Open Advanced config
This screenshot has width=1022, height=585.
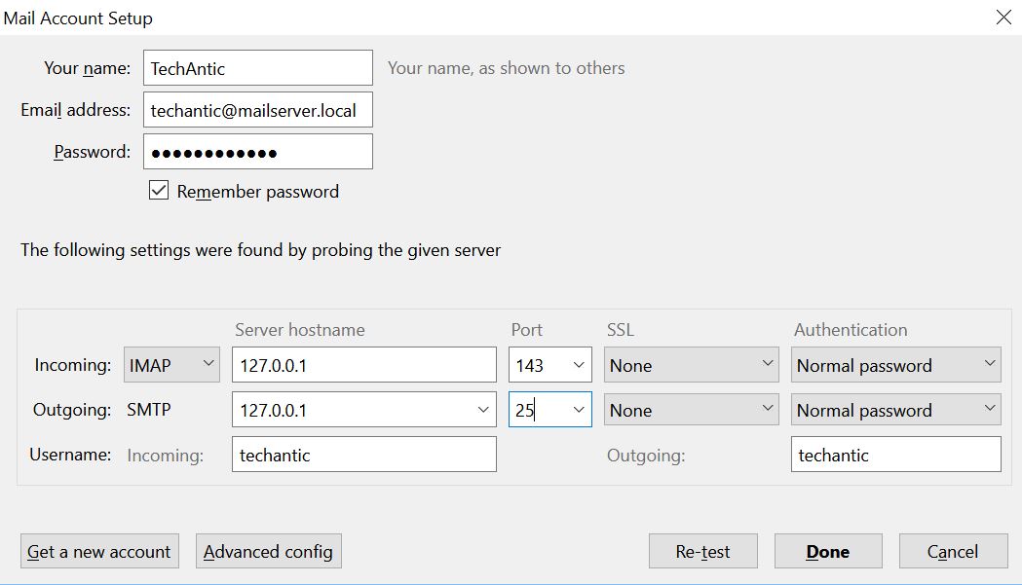(x=268, y=552)
